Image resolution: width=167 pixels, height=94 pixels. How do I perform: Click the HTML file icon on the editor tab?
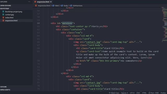(35, 2)
